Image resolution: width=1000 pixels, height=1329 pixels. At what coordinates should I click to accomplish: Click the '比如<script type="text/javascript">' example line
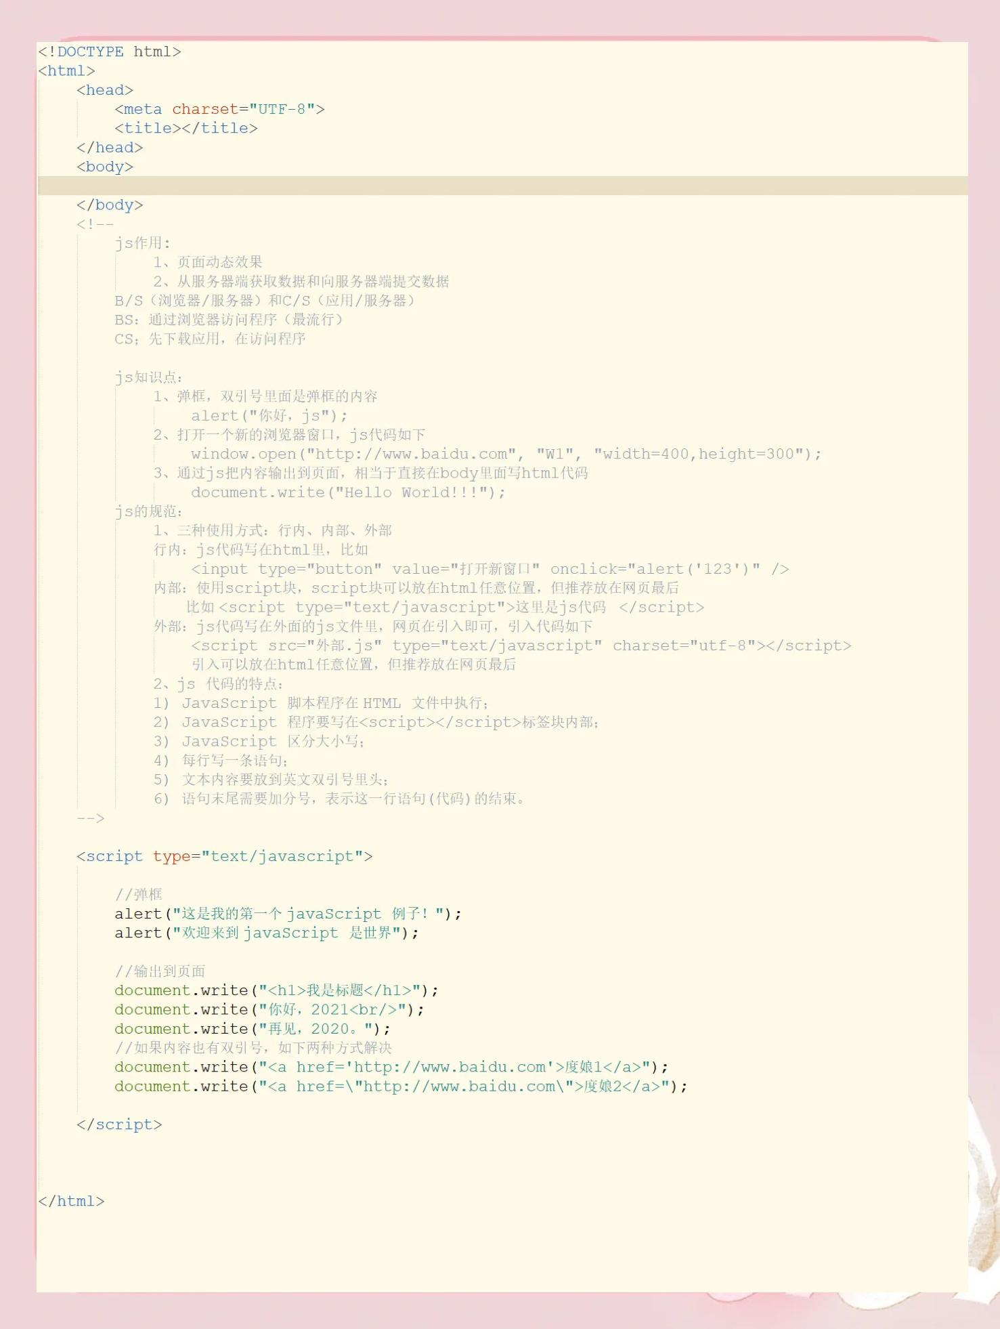(x=445, y=607)
